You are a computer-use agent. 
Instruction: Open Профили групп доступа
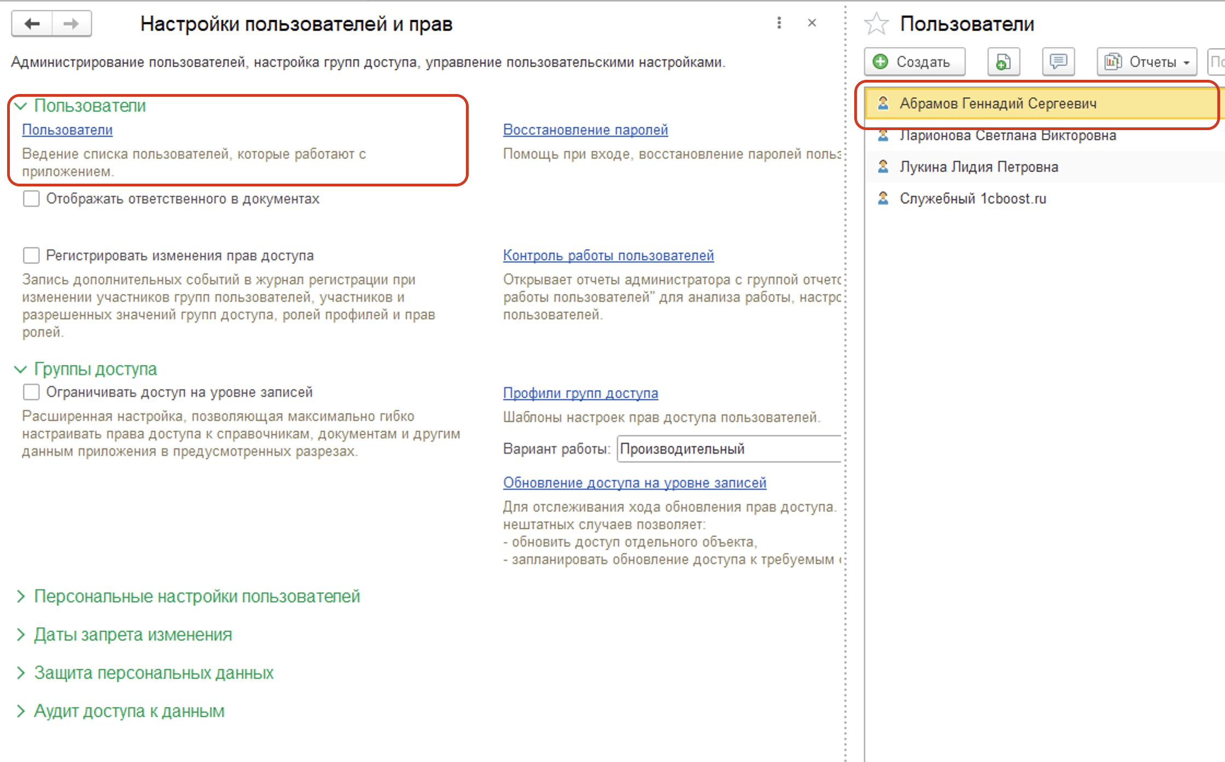(x=580, y=392)
